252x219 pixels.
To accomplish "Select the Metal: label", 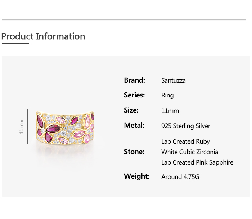I will coord(134,125).
